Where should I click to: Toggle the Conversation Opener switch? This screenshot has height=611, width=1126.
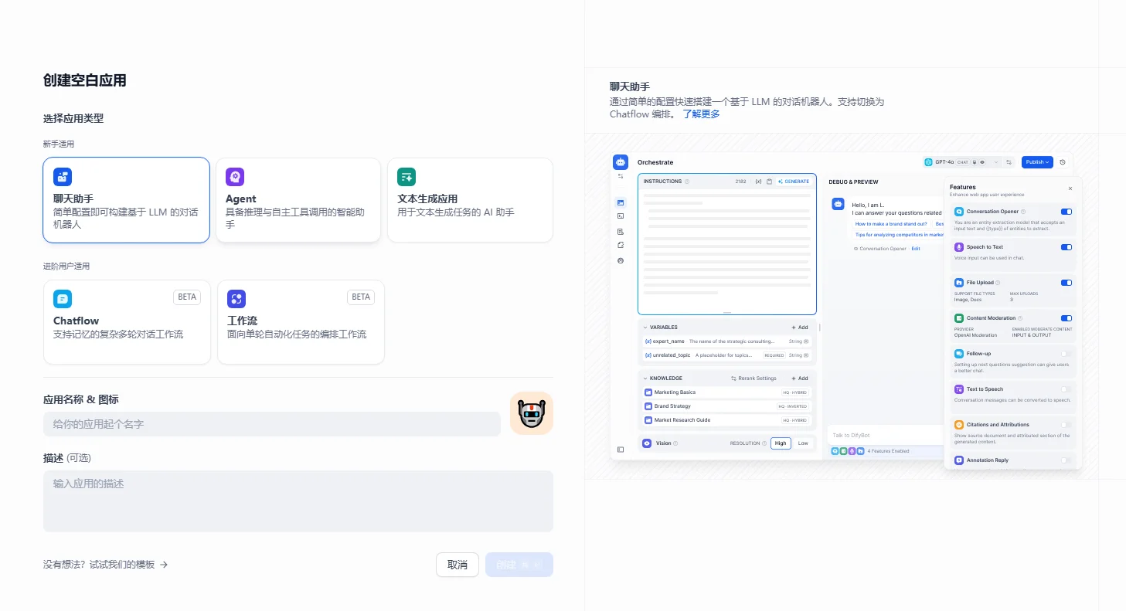(x=1066, y=212)
